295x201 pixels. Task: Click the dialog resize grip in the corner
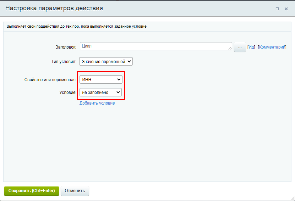(293, 199)
